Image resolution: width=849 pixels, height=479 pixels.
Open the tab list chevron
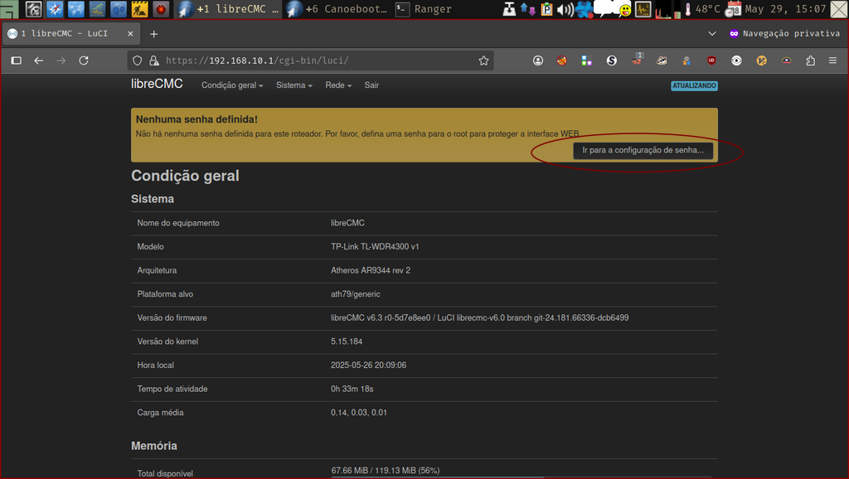(x=711, y=34)
